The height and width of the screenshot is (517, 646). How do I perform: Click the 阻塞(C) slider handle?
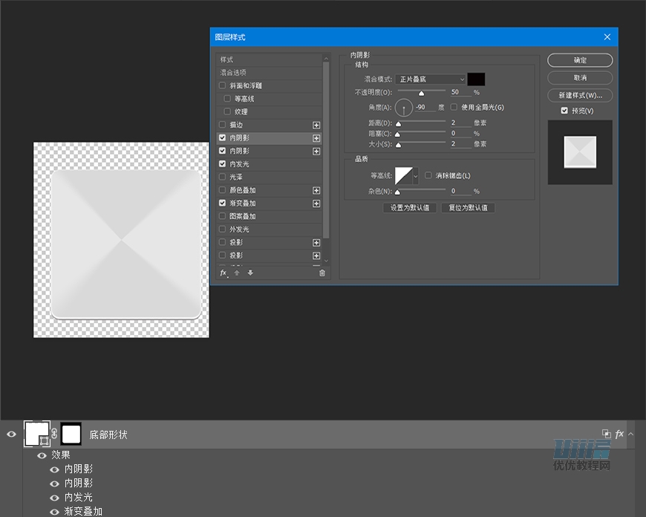397,134
